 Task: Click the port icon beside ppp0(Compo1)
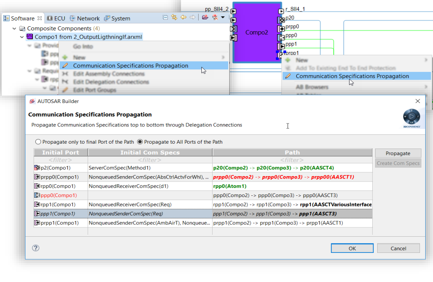coord(37,195)
